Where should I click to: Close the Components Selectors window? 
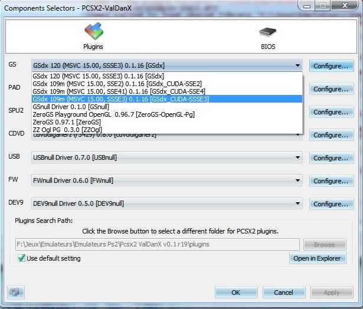tap(345, 5)
